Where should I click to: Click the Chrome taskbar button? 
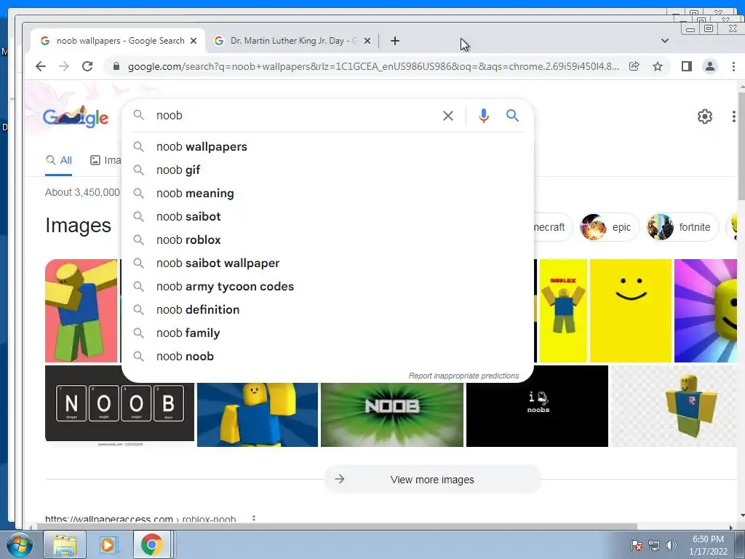tap(151, 544)
